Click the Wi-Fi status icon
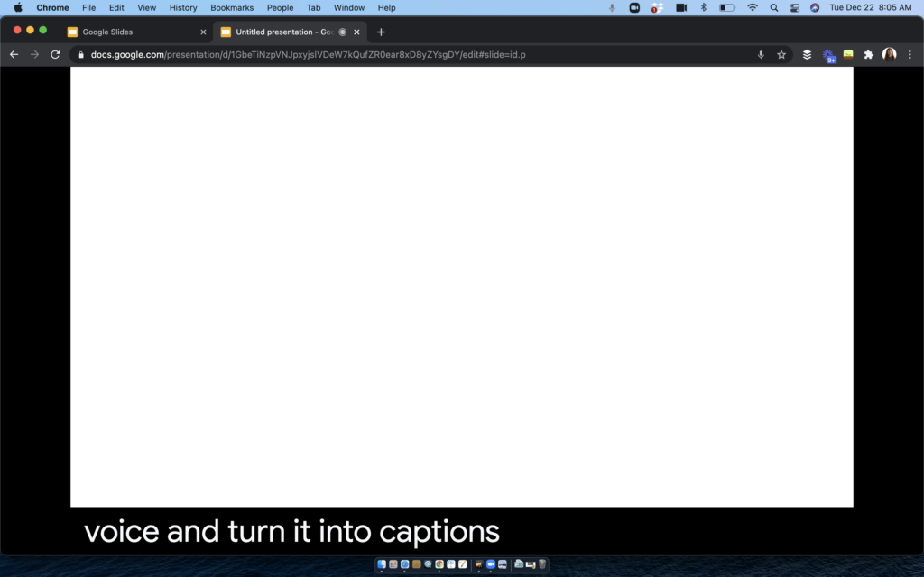This screenshot has height=577, width=924. pyautogui.click(x=753, y=7)
